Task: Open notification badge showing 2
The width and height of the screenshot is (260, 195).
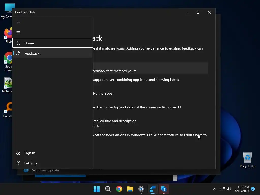Action: click(x=253, y=189)
